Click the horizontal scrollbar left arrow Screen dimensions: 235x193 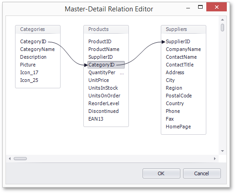(10, 159)
